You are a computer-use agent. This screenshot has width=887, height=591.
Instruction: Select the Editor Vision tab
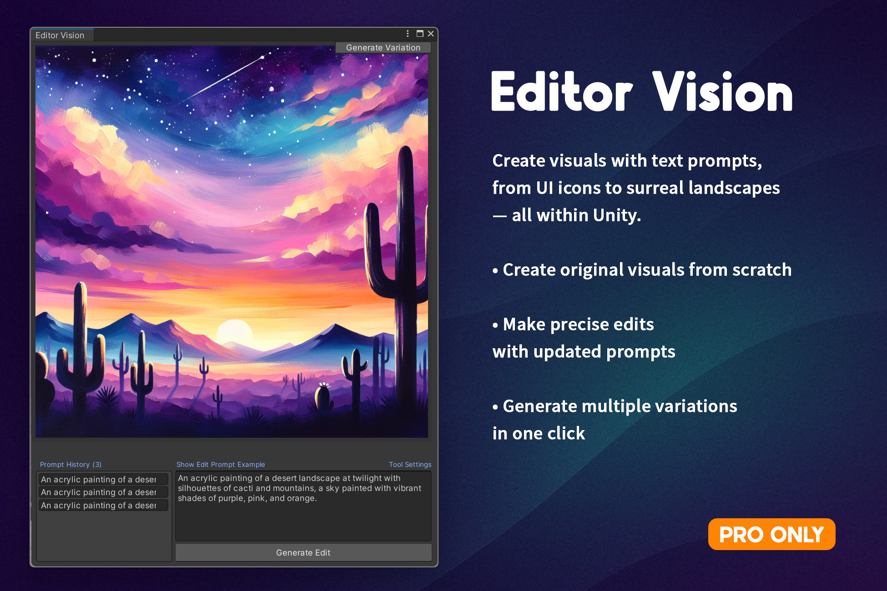[60, 35]
